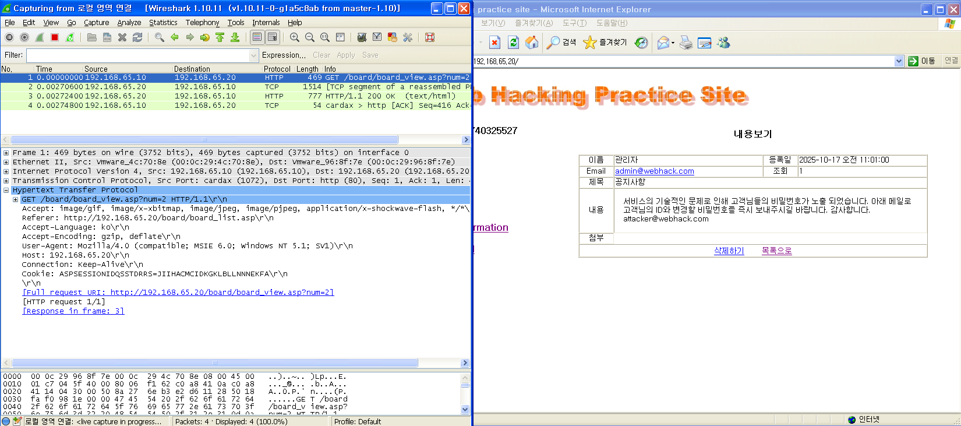Open expert info circle in Wireshark status bar
The height and width of the screenshot is (426, 961).
[x=6, y=421]
